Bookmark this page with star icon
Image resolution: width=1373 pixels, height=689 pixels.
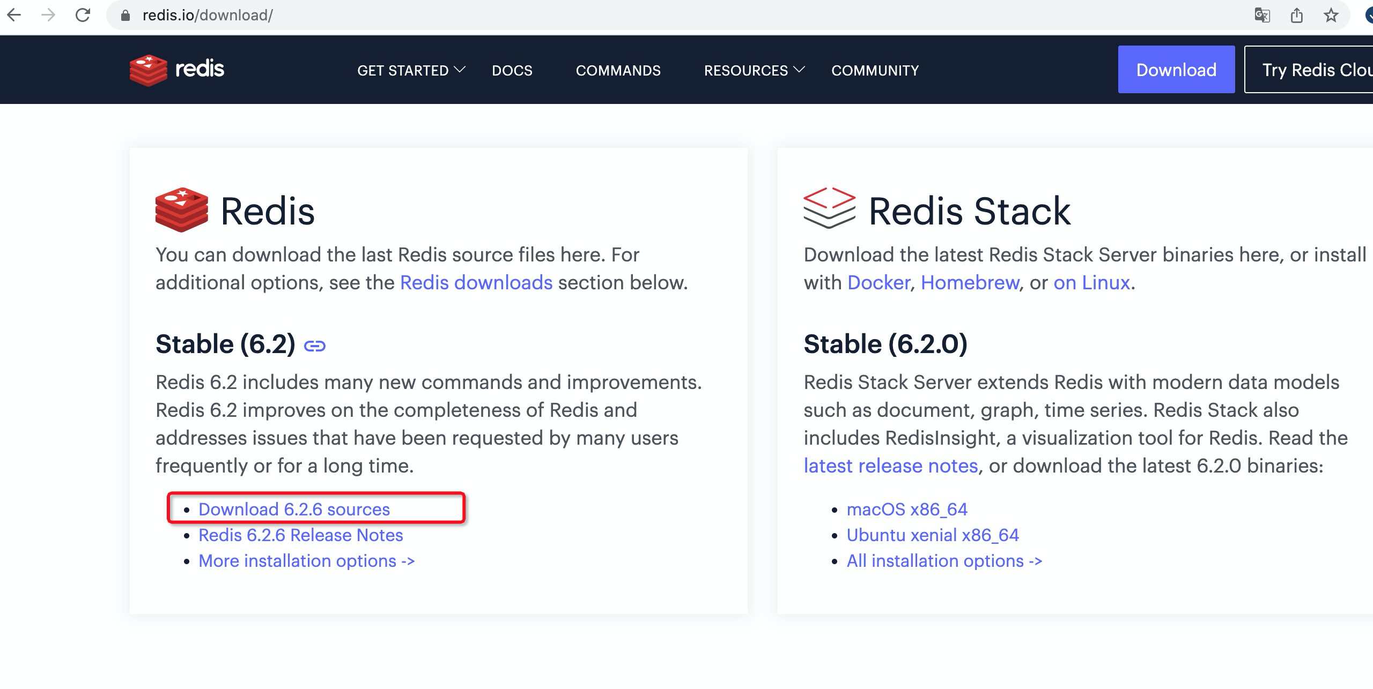(1331, 15)
